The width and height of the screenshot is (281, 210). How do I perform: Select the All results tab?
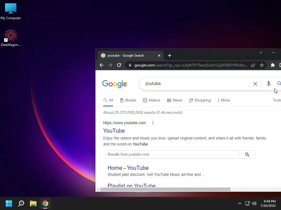click(x=108, y=100)
